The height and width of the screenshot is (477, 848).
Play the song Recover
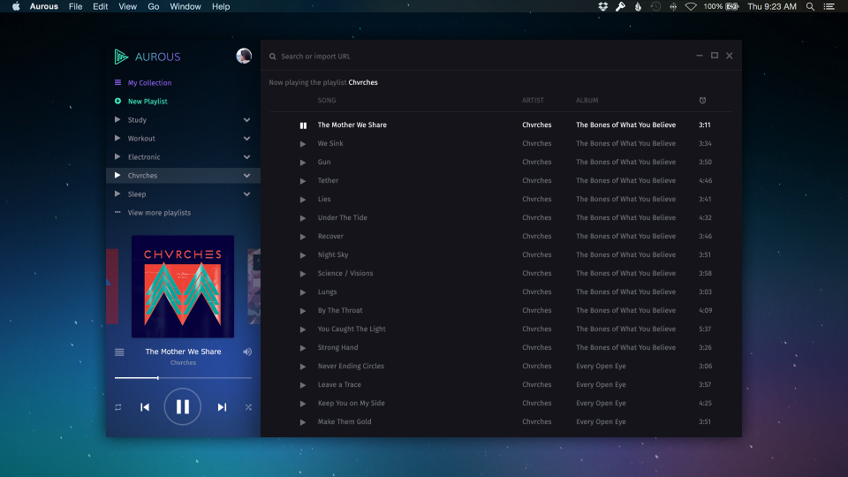[303, 237]
